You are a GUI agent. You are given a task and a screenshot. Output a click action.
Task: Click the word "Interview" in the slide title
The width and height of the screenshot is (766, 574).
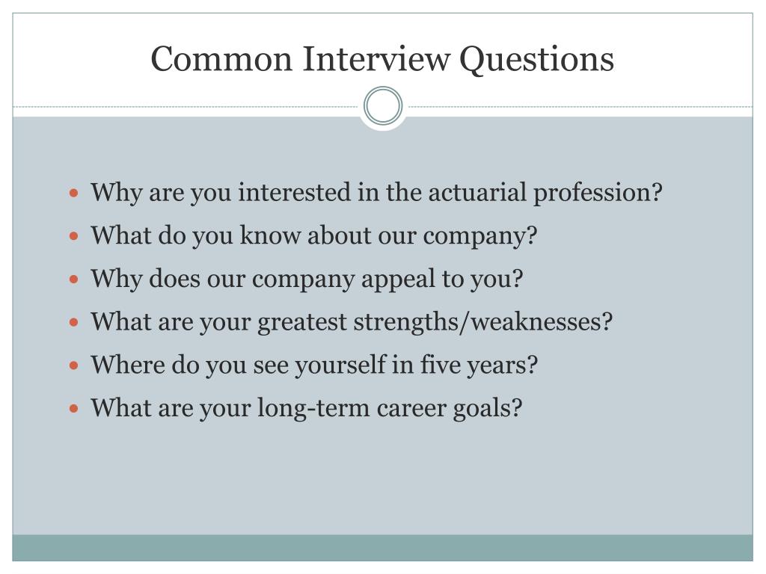click(375, 58)
